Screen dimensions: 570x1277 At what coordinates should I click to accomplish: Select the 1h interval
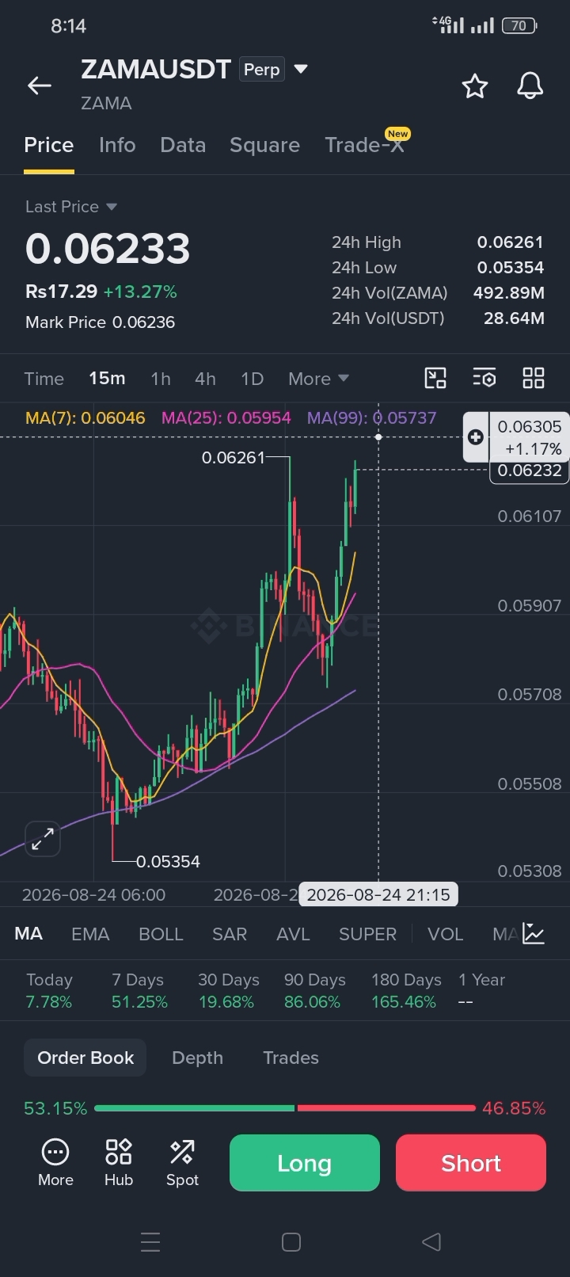[x=161, y=379]
